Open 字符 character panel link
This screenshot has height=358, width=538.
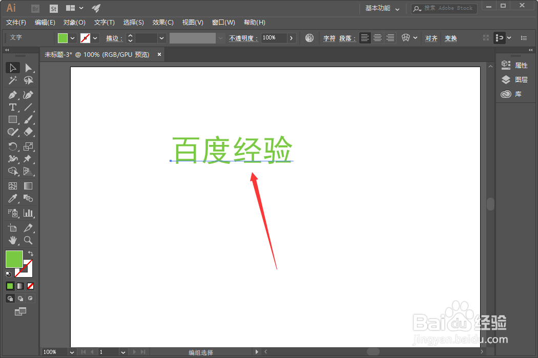coord(329,38)
